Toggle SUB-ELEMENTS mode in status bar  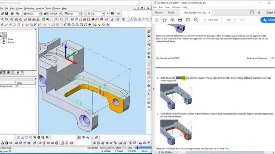[107, 148]
